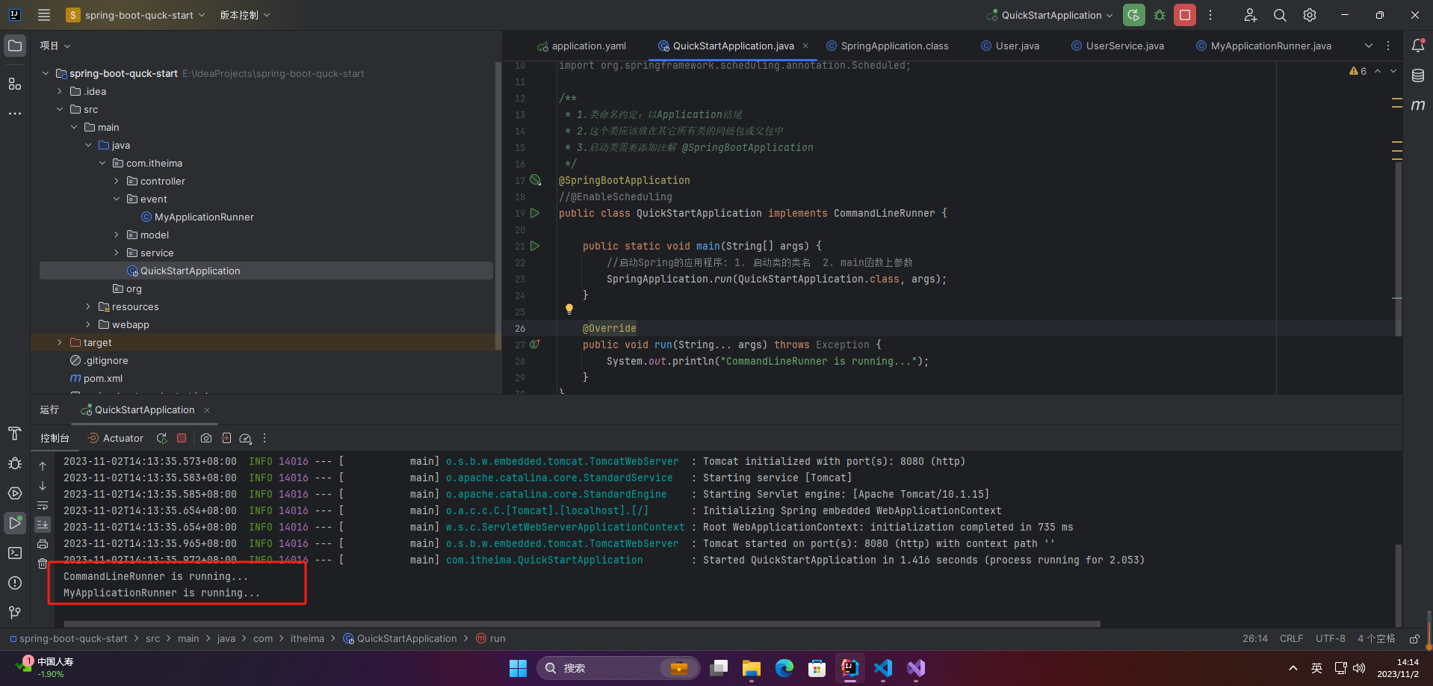Open Code With Me add-user icon
The height and width of the screenshot is (686, 1433).
coord(1250,15)
